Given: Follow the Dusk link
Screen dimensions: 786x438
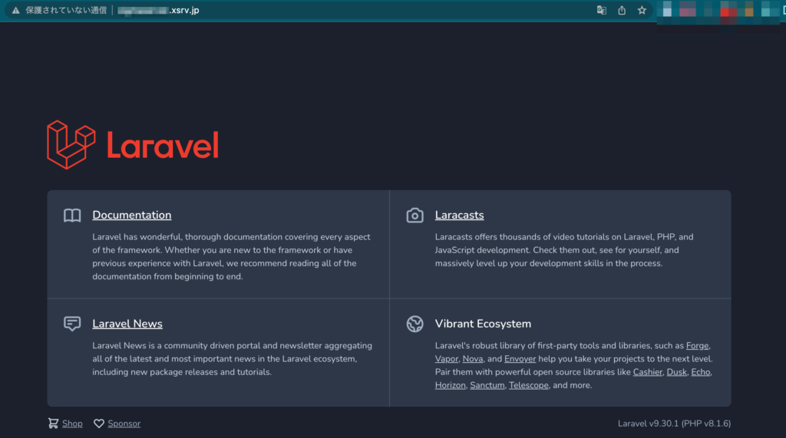Looking at the screenshot, I should point(677,372).
